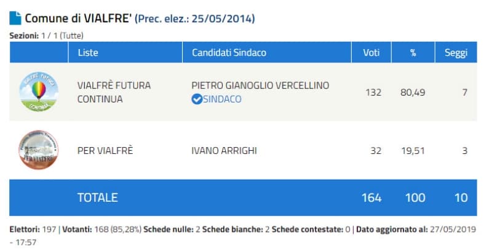Select the Liste column header
This screenshot has height=252, width=492.
coord(88,52)
